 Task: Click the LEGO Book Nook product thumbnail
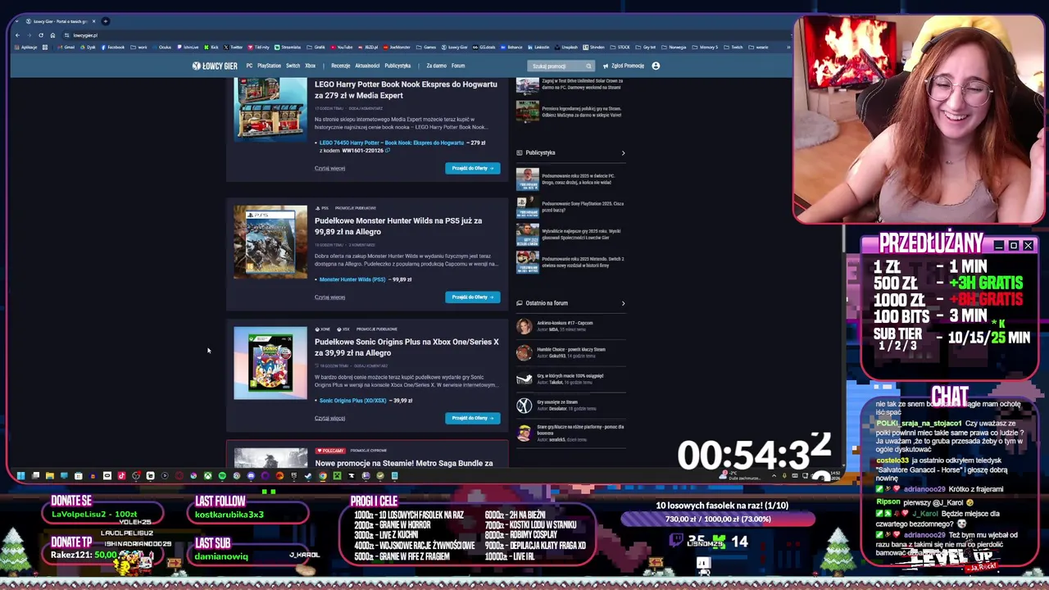270,110
